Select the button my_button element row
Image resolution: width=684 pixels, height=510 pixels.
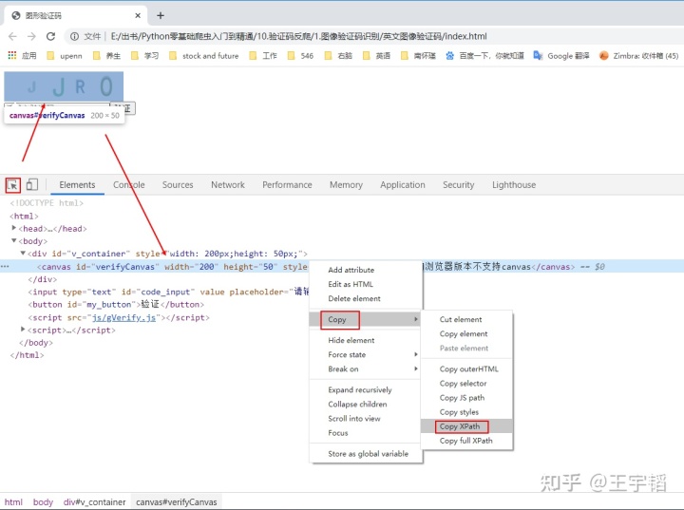(116, 305)
